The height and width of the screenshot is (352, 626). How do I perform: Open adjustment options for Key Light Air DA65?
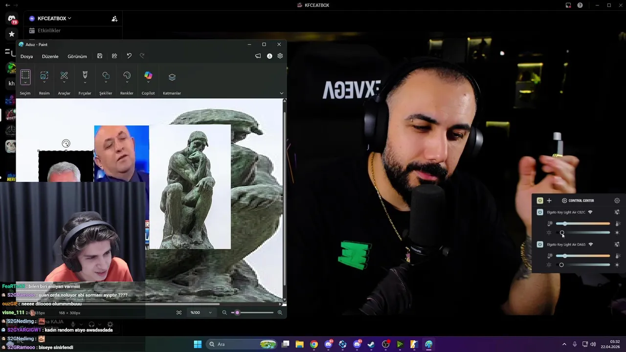pyautogui.click(x=617, y=244)
